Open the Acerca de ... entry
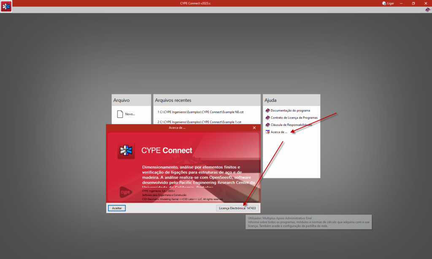Screen dimensions: 432x259 click(279, 132)
